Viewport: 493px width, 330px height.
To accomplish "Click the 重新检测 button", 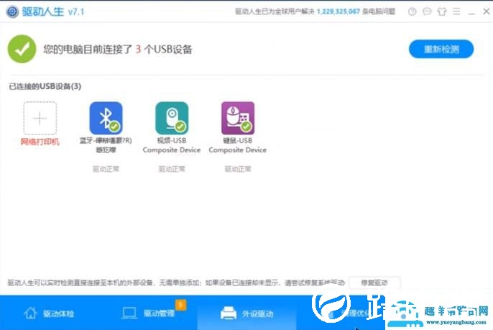I will [x=441, y=49].
